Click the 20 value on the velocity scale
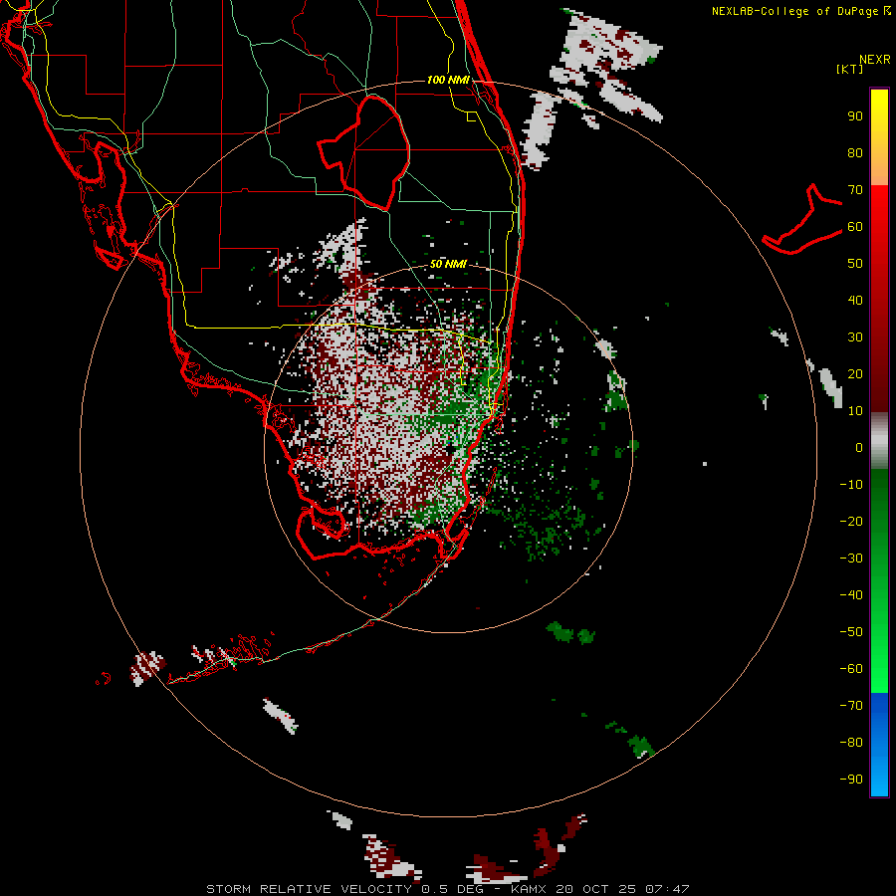896x896 pixels. tap(855, 373)
